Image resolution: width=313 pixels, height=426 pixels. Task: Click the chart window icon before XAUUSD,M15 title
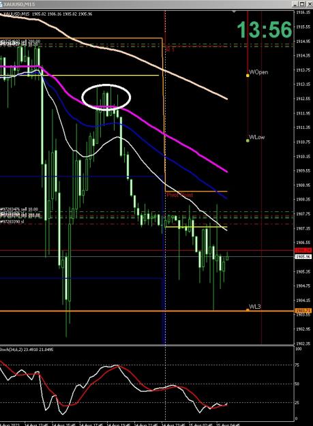point(1,4)
